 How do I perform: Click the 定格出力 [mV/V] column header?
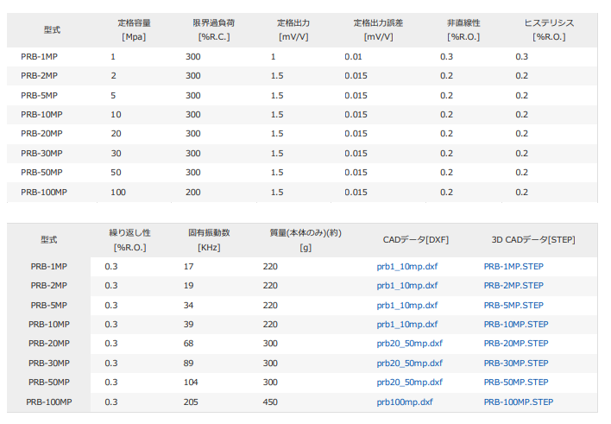click(x=293, y=30)
